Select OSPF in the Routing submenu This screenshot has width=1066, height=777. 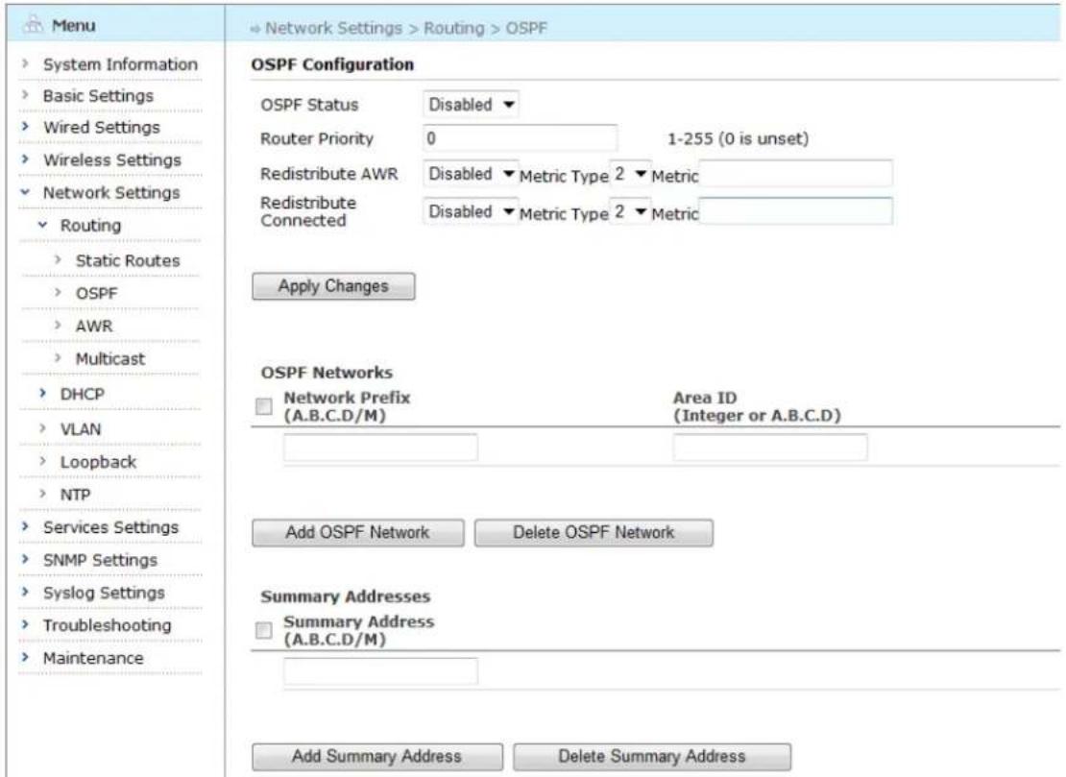click(x=97, y=293)
